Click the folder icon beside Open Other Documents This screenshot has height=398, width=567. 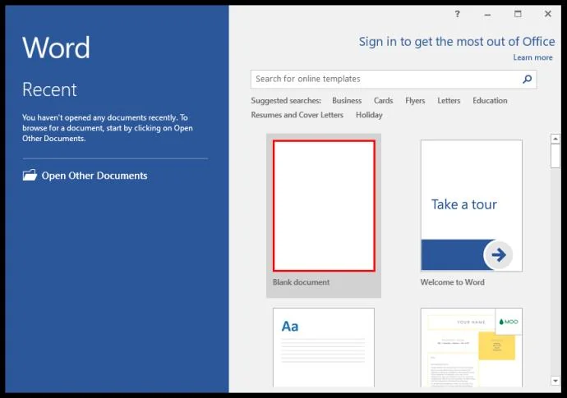(x=30, y=175)
